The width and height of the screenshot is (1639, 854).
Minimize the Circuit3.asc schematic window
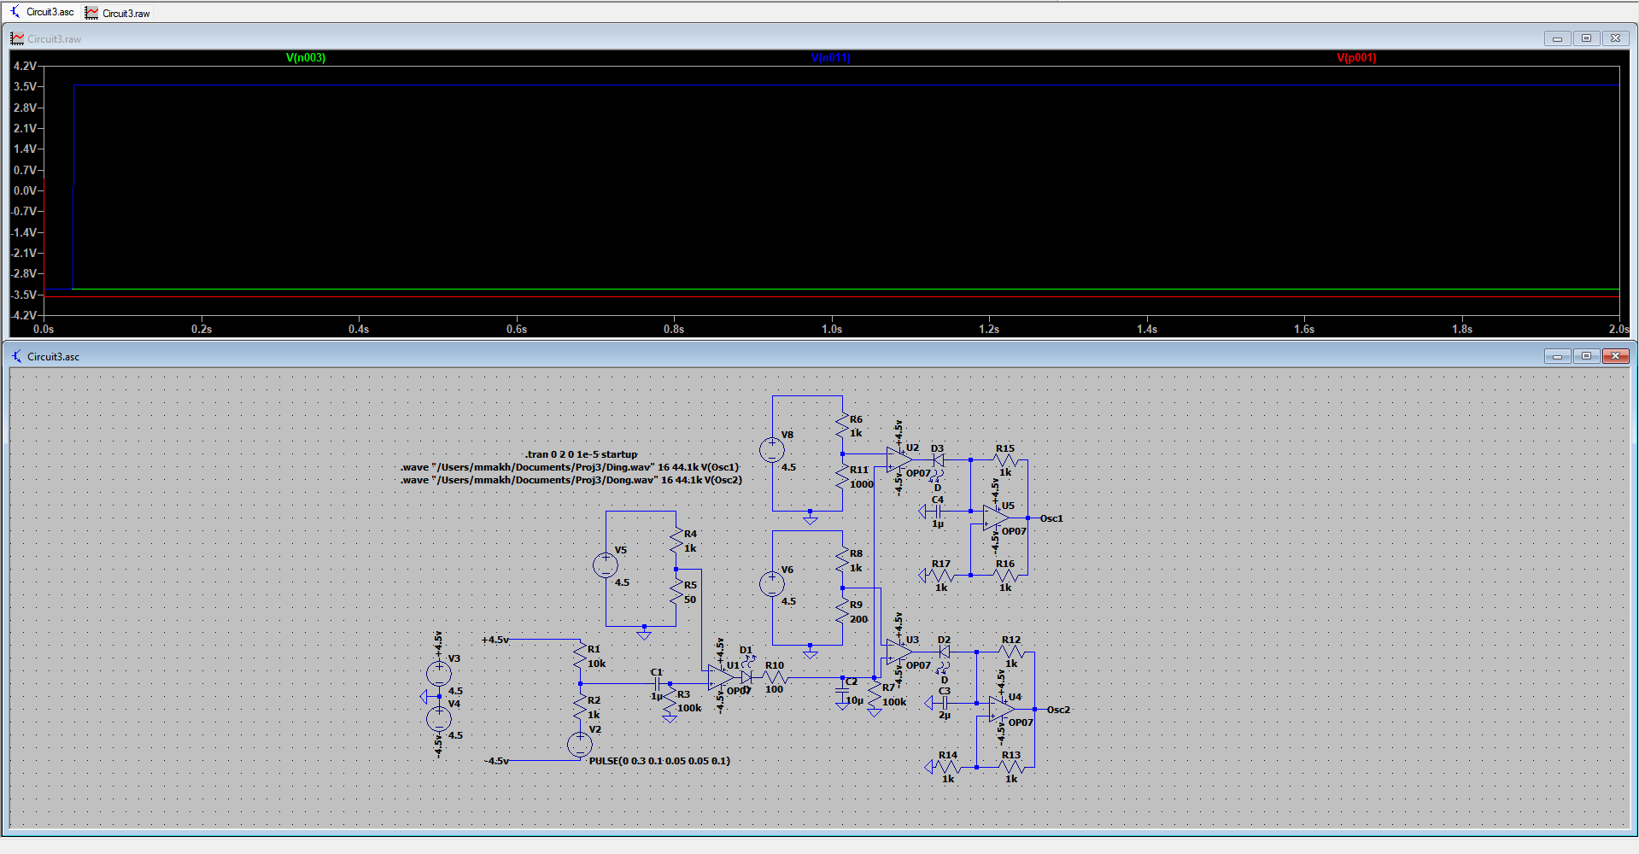point(1557,356)
